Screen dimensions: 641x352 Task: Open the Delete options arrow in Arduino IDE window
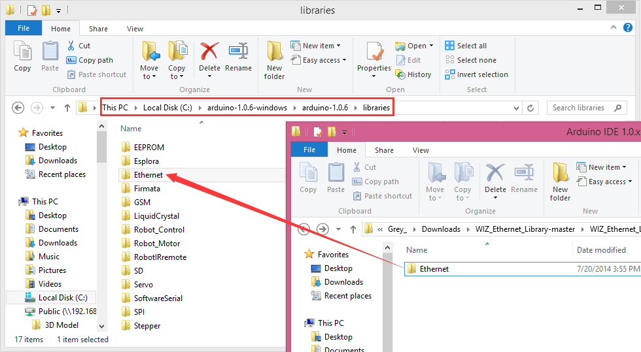(x=495, y=198)
